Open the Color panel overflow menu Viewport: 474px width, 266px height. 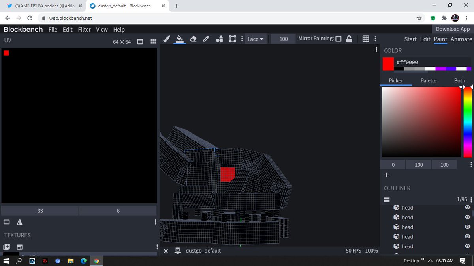tap(471, 164)
